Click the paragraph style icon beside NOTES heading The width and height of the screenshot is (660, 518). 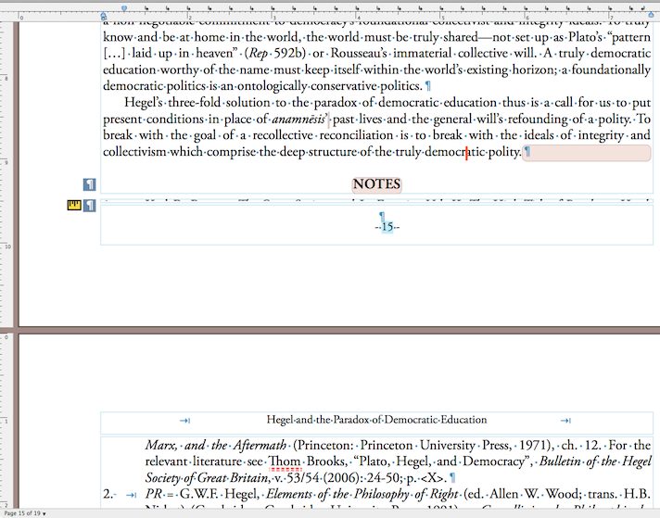89,184
